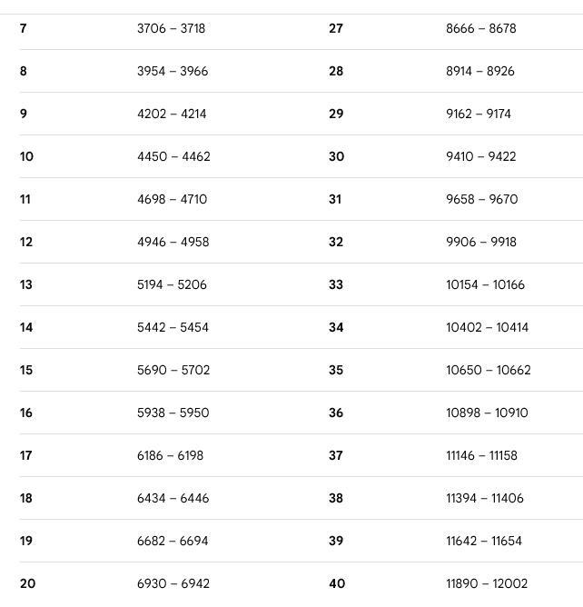This screenshot has height=607, width=583.
Task: Click the range 3706 – 3718
Action: coord(171,28)
